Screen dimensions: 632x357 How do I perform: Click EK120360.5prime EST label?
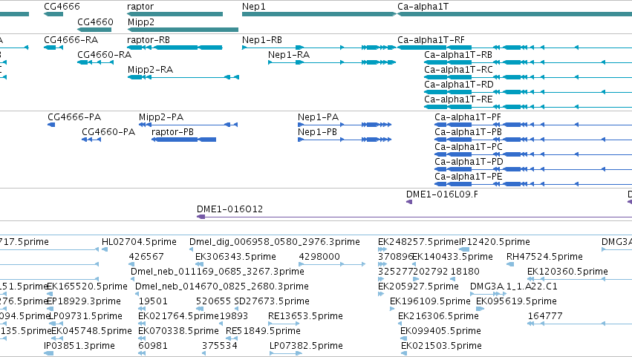click(x=567, y=272)
